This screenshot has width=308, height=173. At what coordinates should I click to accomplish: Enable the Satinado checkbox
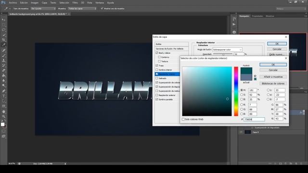(x=157, y=78)
